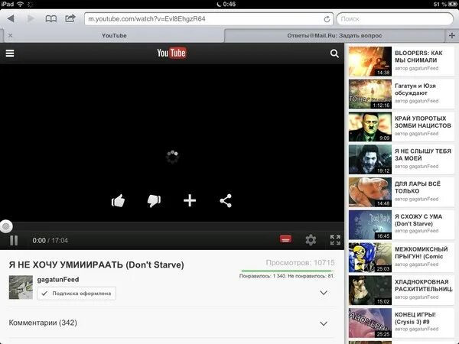Open the Комментарии (342) section label
This screenshot has width=459, height=344.
click(x=43, y=323)
